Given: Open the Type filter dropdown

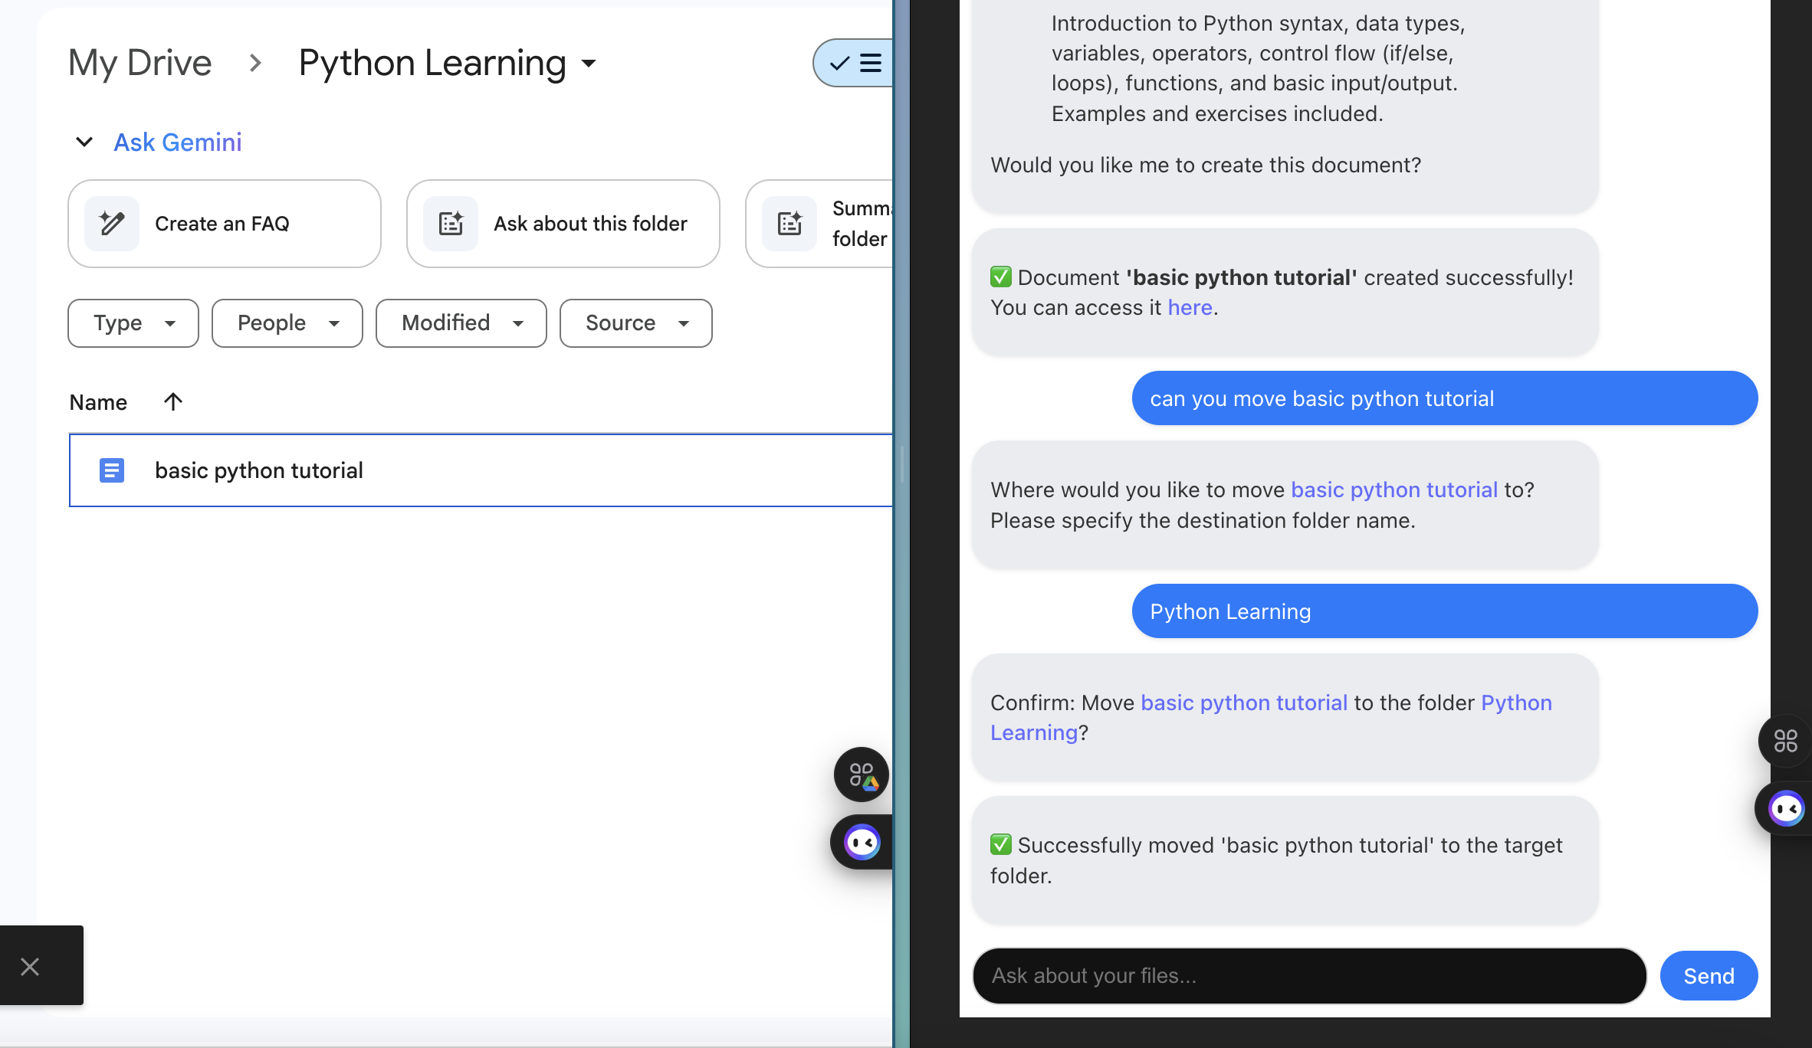Looking at the screenshot, I should coord(133,323).
